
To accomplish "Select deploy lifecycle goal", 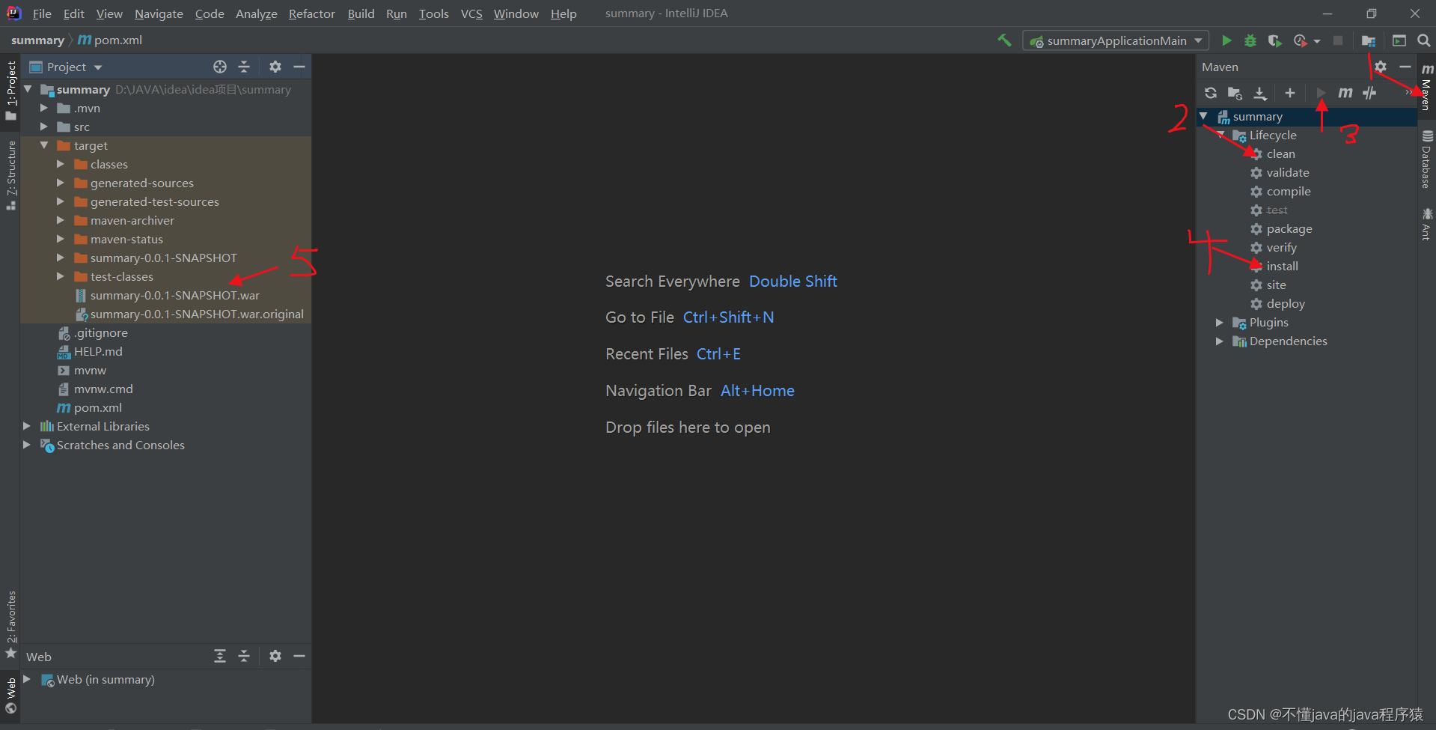I will coord(1286,303).
